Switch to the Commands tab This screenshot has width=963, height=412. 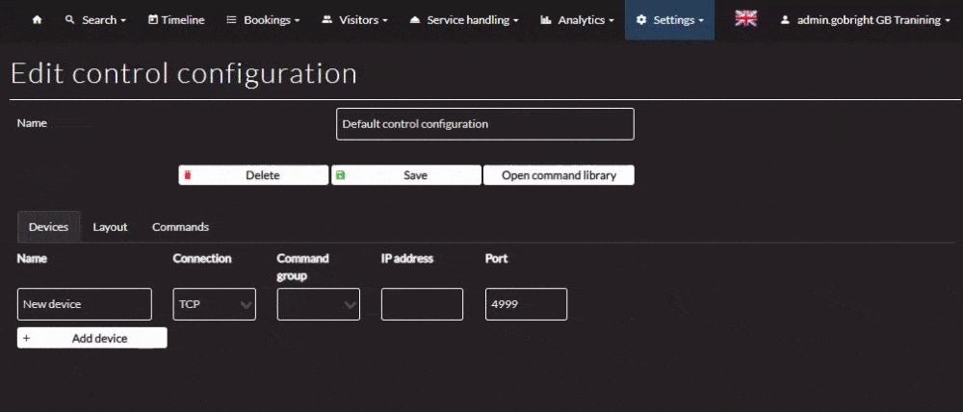click(x=180, y=227)
